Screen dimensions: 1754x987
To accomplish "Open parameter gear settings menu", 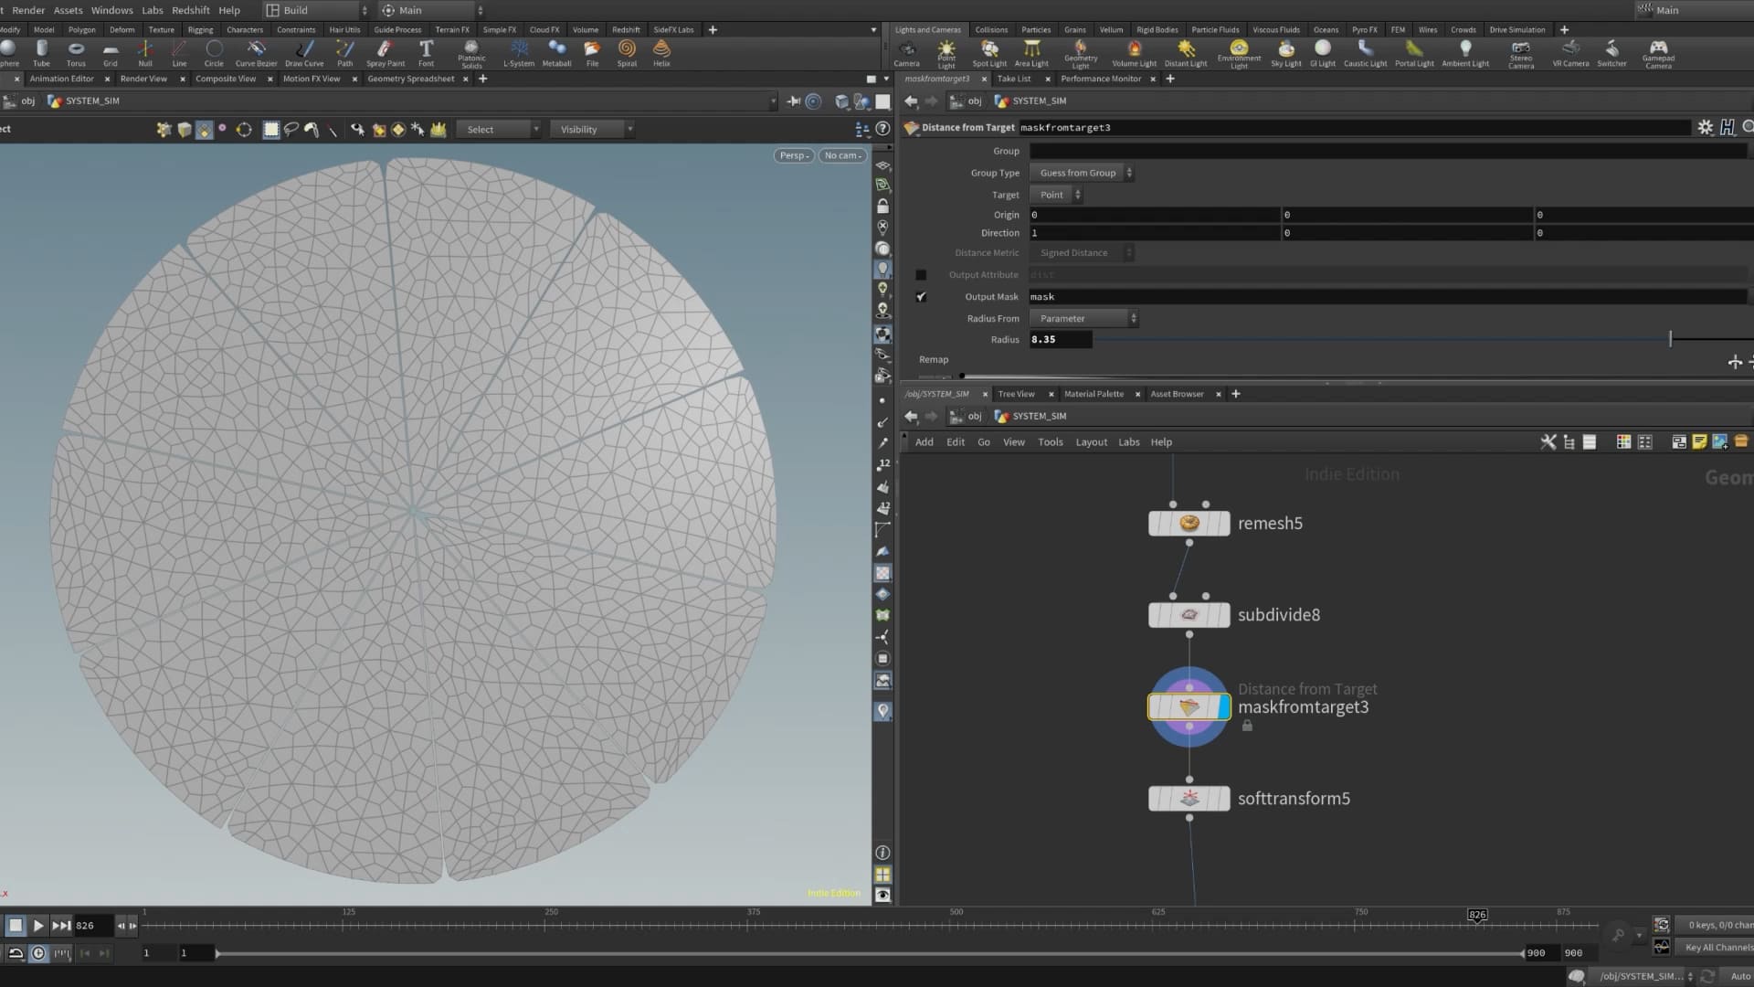I will click(x=1705, y=128).
